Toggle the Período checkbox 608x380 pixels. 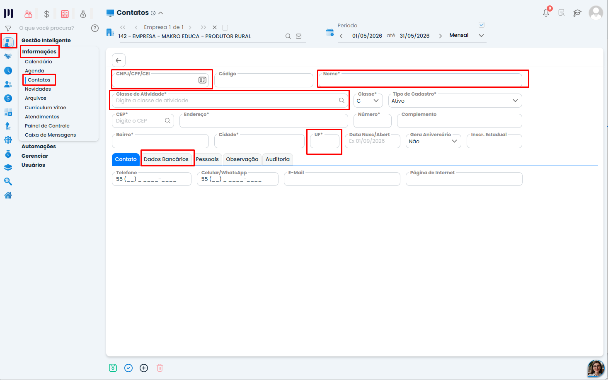coord(482,25)
